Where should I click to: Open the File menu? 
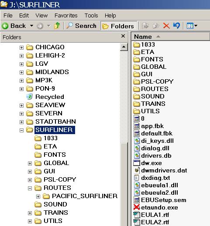pyautogui.click(x=8, y=15)
